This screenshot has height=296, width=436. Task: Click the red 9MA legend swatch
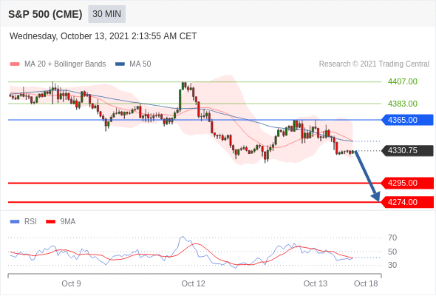click(50, 222)
